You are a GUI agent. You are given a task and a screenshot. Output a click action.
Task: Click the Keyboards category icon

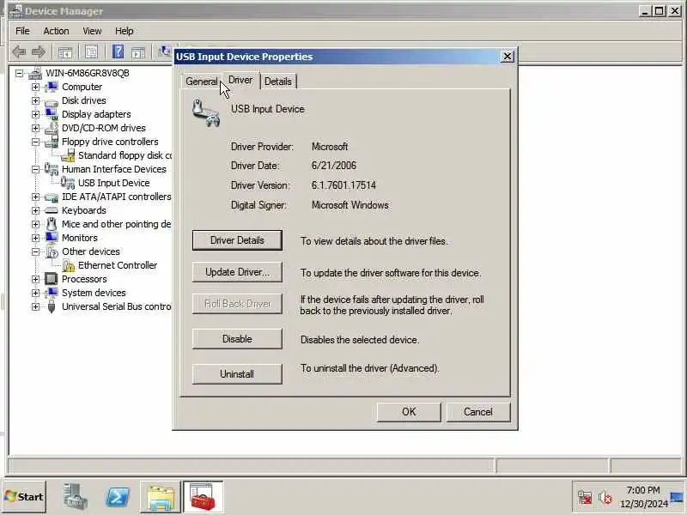click(52, 210)
